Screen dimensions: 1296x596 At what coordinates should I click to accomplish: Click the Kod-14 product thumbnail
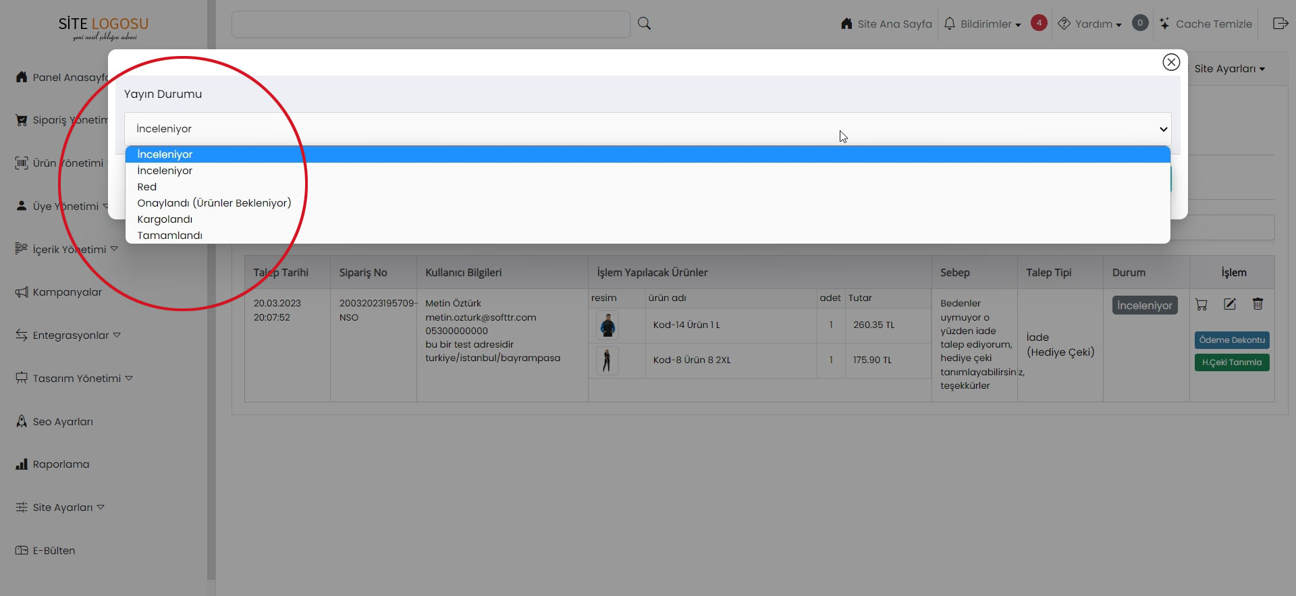(607, 325)
